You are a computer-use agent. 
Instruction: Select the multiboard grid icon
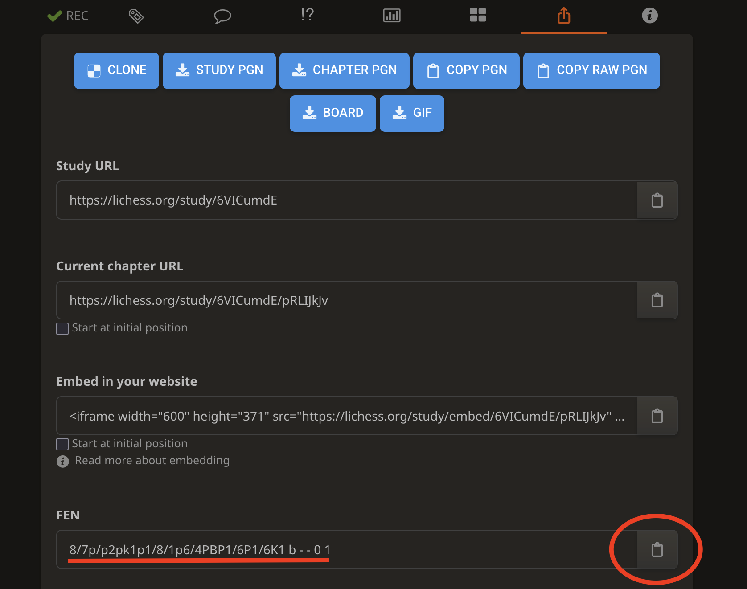(x=478, y=16)
